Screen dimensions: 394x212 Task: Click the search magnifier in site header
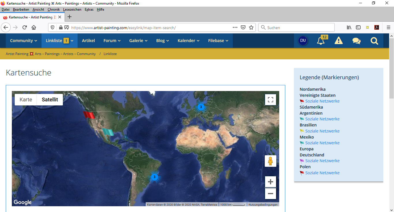374,41
